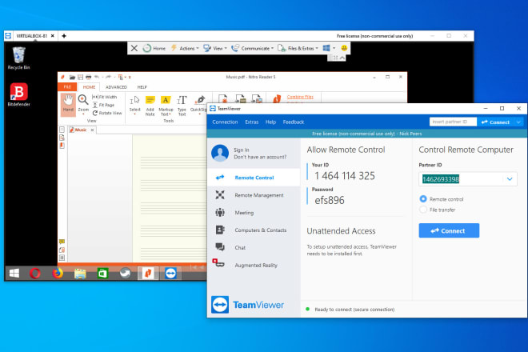528x352 pixels.
Task: Click Fit Width in Nitro Reader View group
Action: 104,97
